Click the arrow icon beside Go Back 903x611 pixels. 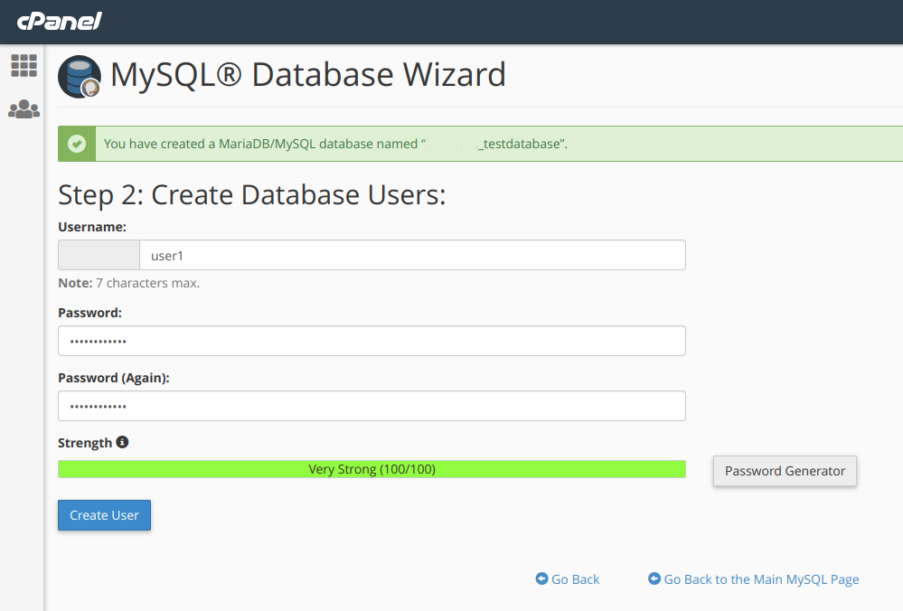[x=543, y=579]
